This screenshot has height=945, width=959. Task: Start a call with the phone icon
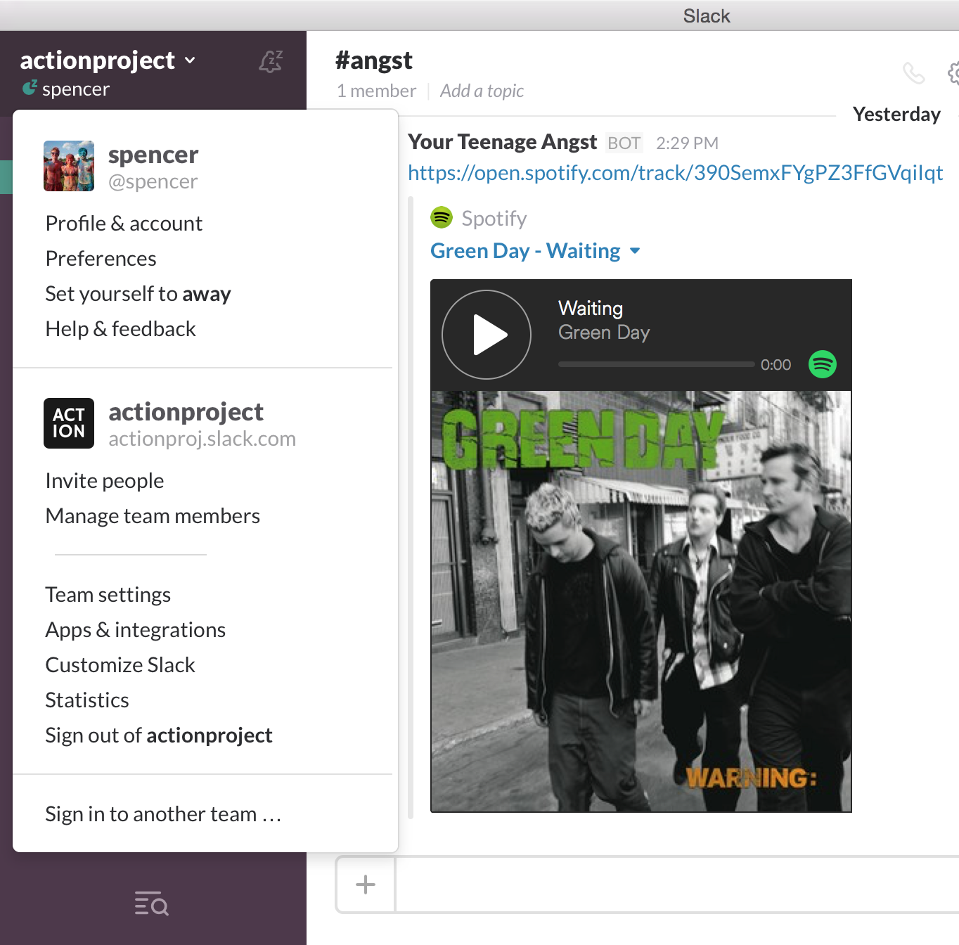[913, 73]
